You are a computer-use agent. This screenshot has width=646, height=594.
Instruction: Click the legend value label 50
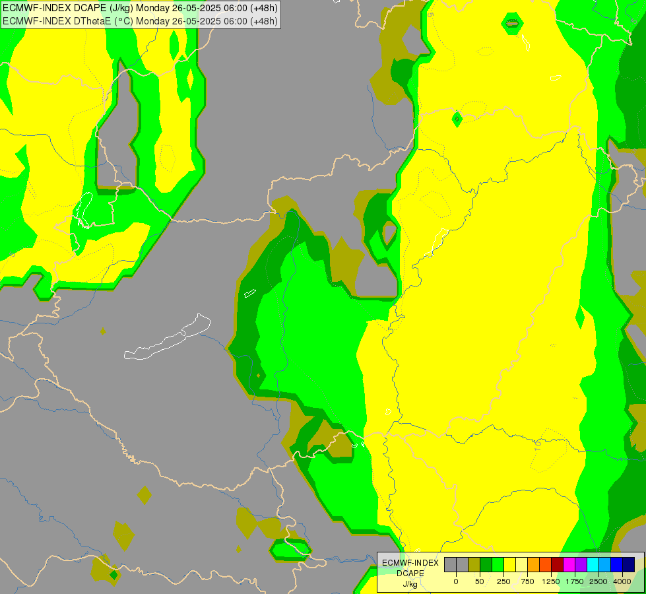pos(480,581)
